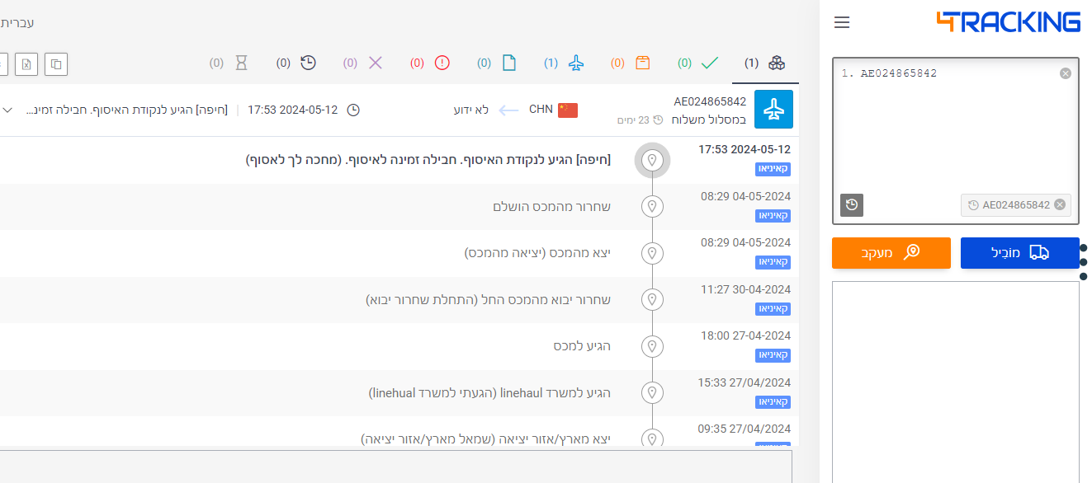Collapse the AE024865842 shipment details chevron
The image size is (1092, 483).
point(8,110)
